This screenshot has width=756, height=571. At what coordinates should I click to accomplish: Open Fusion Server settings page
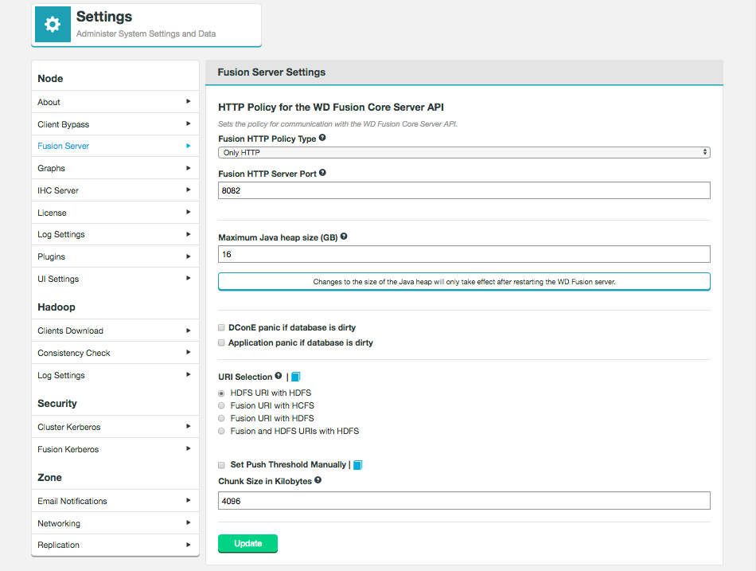click(115, 146)
